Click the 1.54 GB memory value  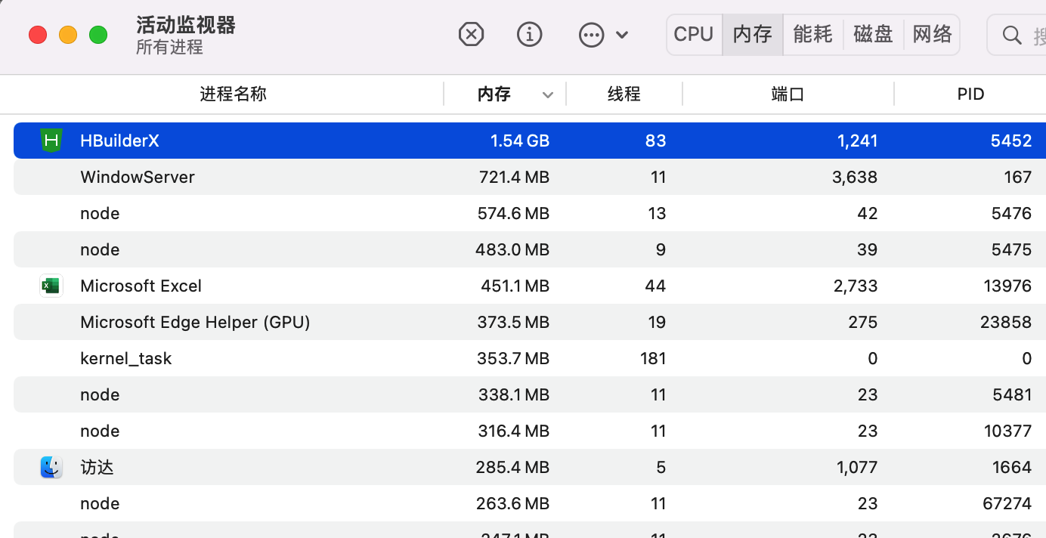click(520, 141)
